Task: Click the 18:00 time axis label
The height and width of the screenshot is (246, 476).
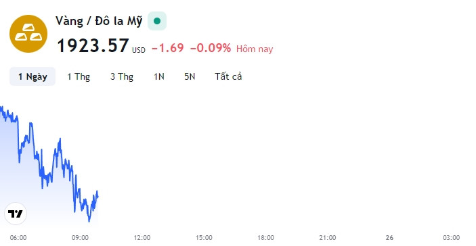Action: tap(265, 238)
